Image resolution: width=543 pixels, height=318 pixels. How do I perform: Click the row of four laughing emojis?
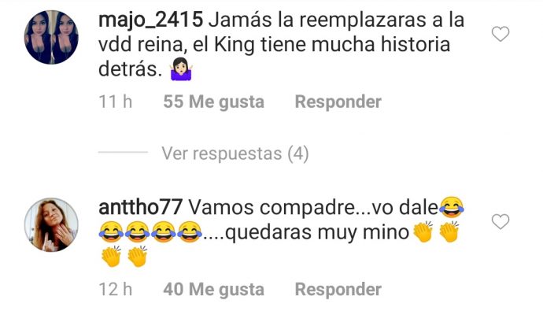(150, 232)
